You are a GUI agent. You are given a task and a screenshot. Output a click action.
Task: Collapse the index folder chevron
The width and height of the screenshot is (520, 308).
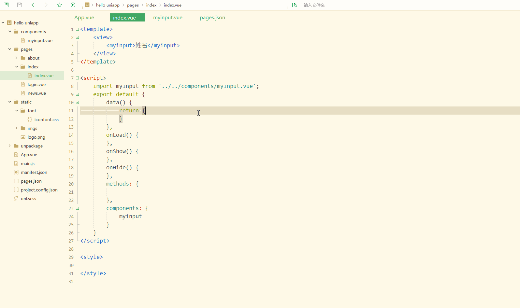17,67
